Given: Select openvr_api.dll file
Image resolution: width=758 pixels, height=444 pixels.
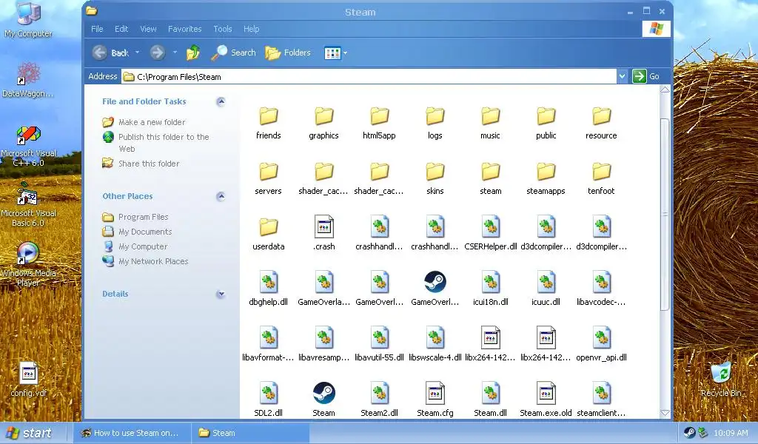Looking at the screenshot, I should pos(601,346).
